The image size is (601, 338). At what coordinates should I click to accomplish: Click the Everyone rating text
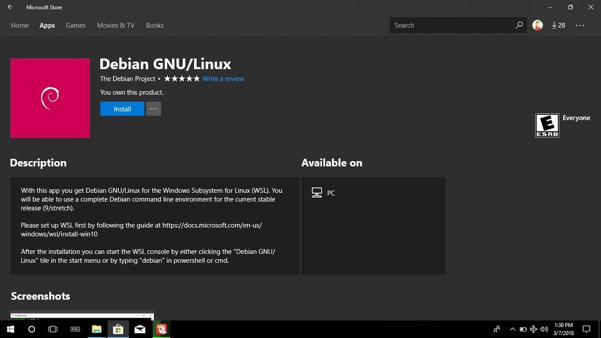(x=576, y=118)
